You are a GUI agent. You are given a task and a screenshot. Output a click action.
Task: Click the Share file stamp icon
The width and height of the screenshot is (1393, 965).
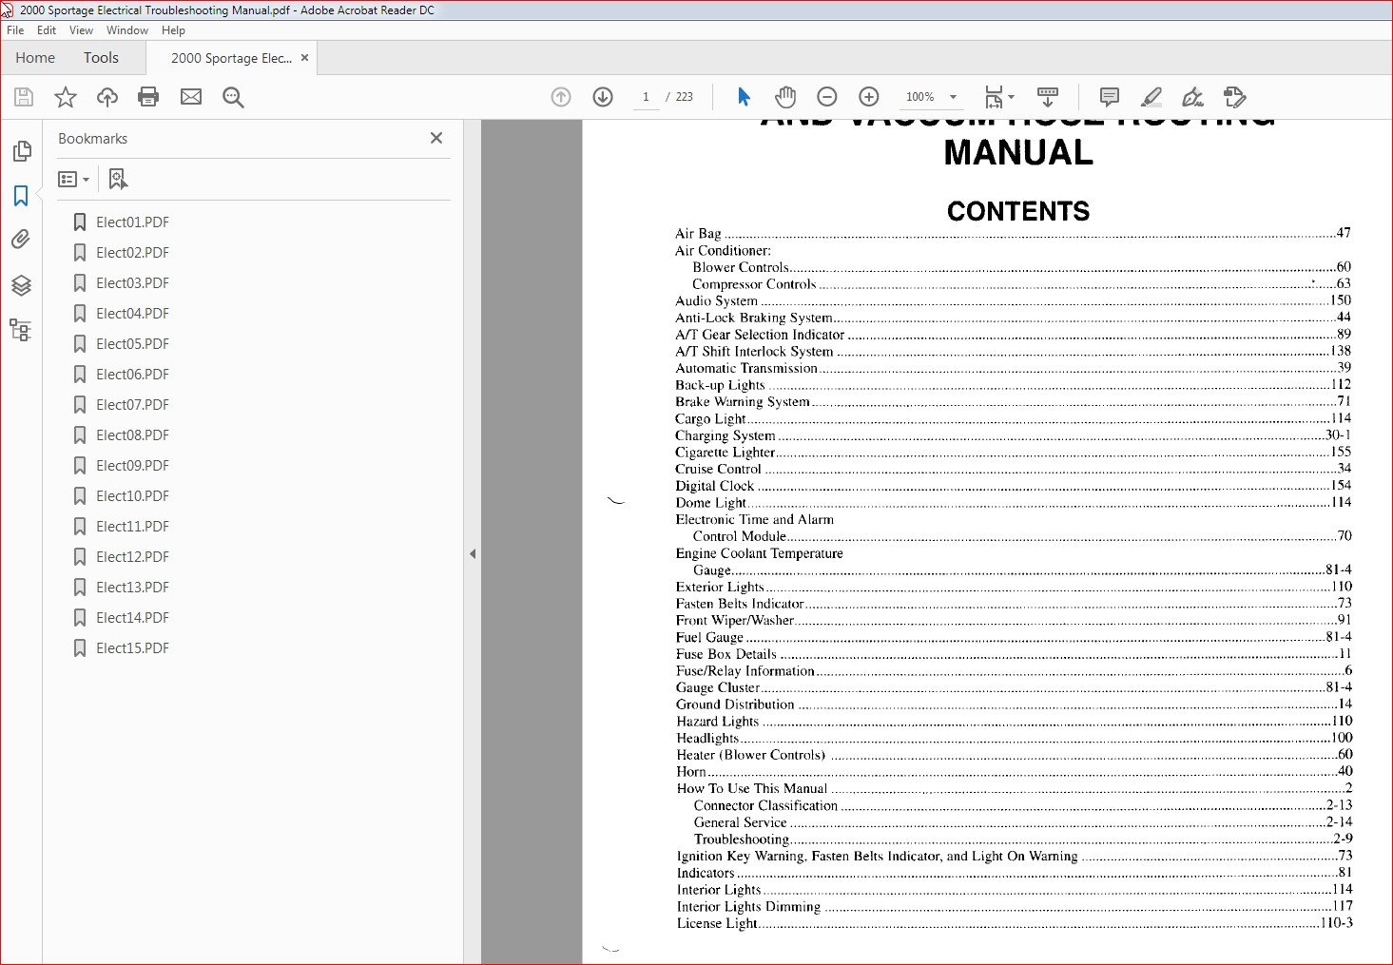coord(1234,97)
